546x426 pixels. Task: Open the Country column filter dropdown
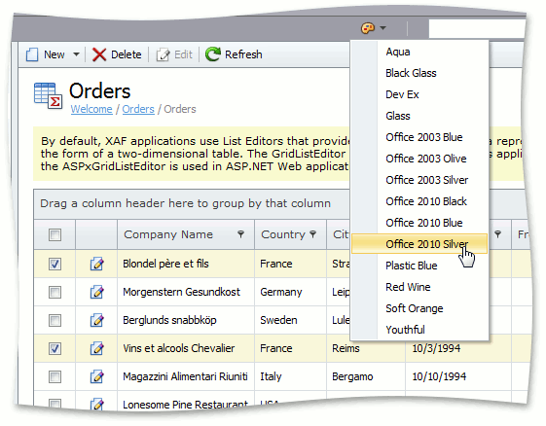313,234
